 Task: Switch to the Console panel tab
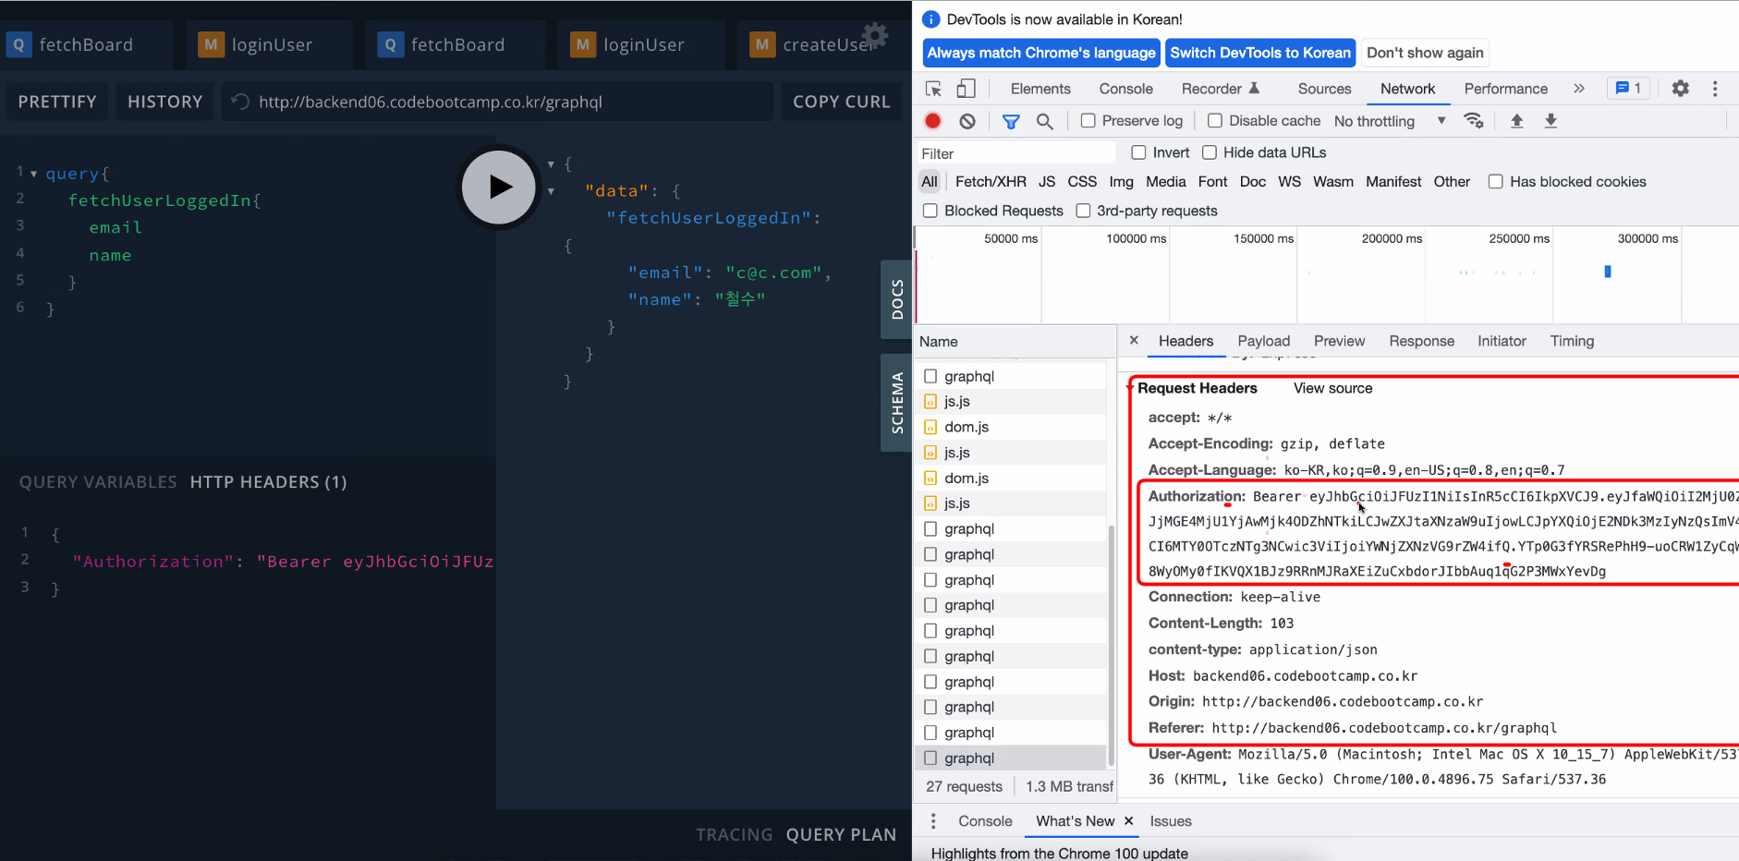pyautogui.click(x=1125, y=89)
